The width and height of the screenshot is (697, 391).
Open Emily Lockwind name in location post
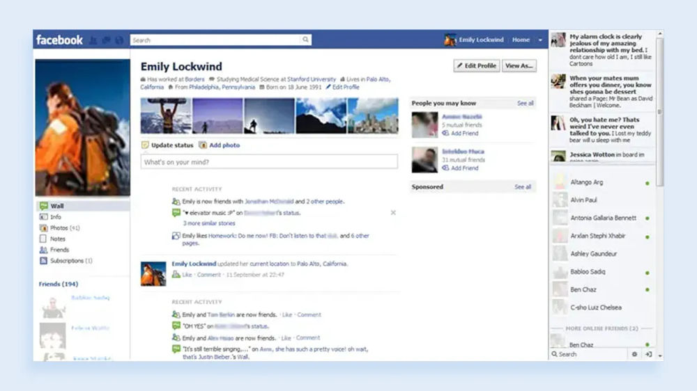pyautogui.click(x=194, y=264)
